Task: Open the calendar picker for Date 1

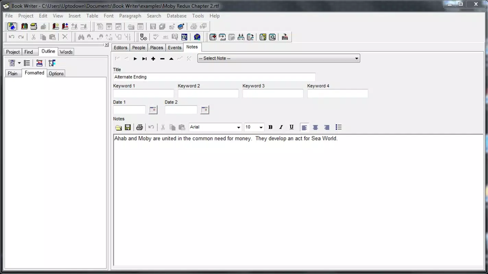Action: 153,110
